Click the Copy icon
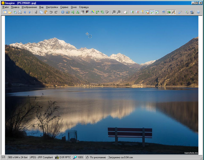Screen dimensions: 204x160 [x=41, y=12]
